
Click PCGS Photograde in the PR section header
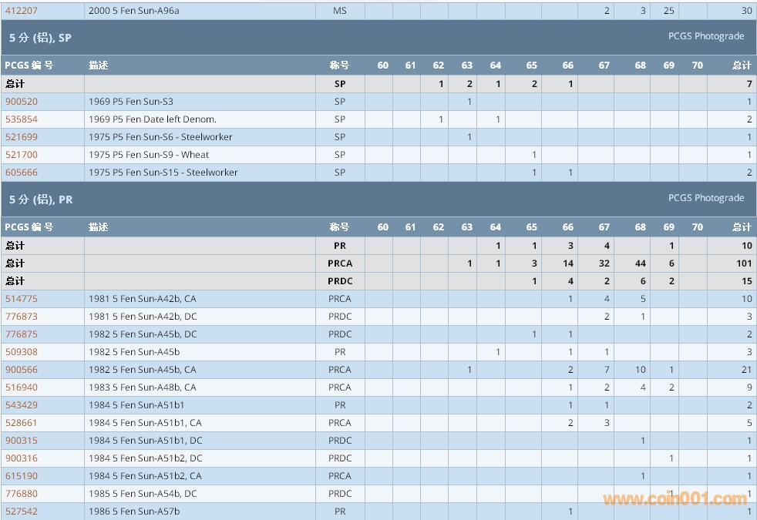705,198
